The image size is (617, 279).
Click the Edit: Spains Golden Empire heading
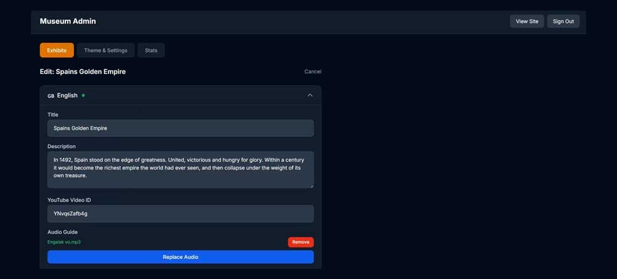pyautogui.click(x=83, y=72)
